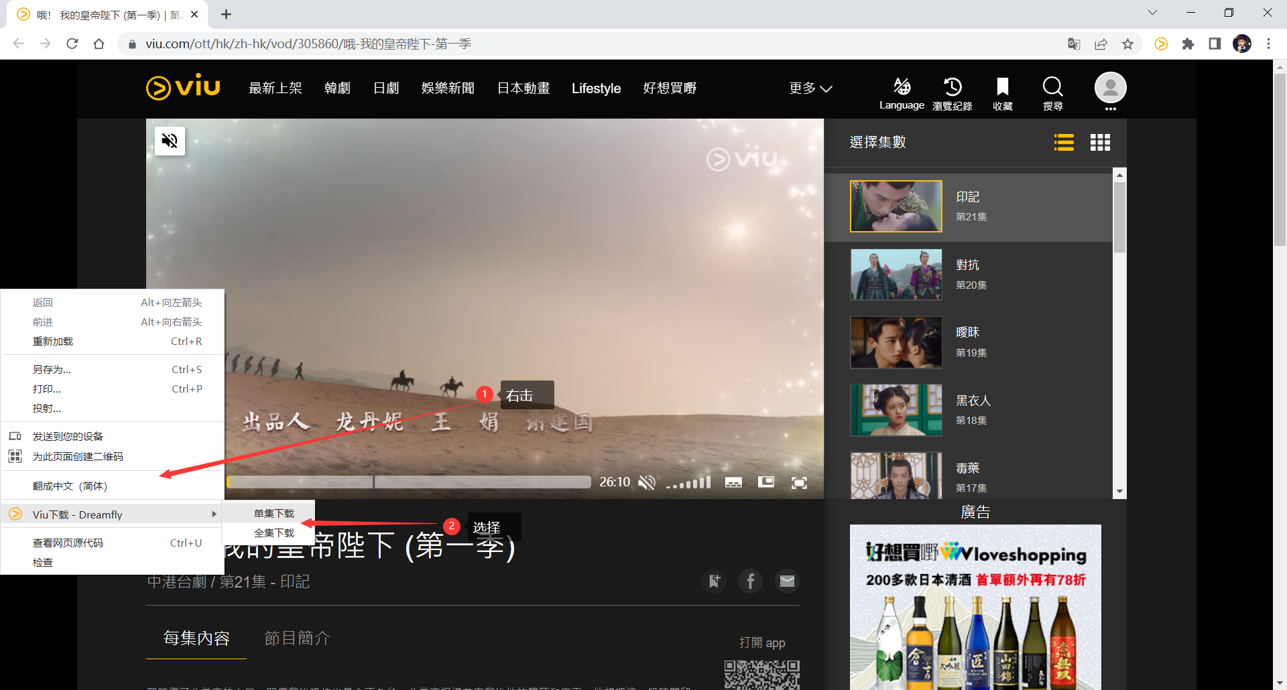This screenshot has width=1287, height=690.
Task: Click the address bar URL field
Action: tap(590, 44)
